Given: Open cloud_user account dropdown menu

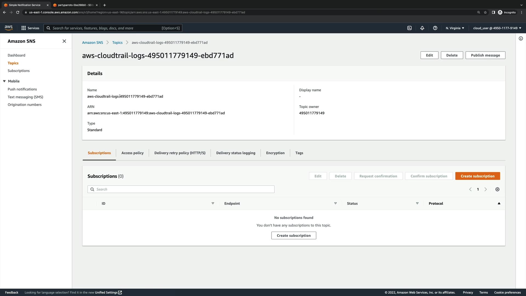Looking at the screenshot, I should pos(497,28).
